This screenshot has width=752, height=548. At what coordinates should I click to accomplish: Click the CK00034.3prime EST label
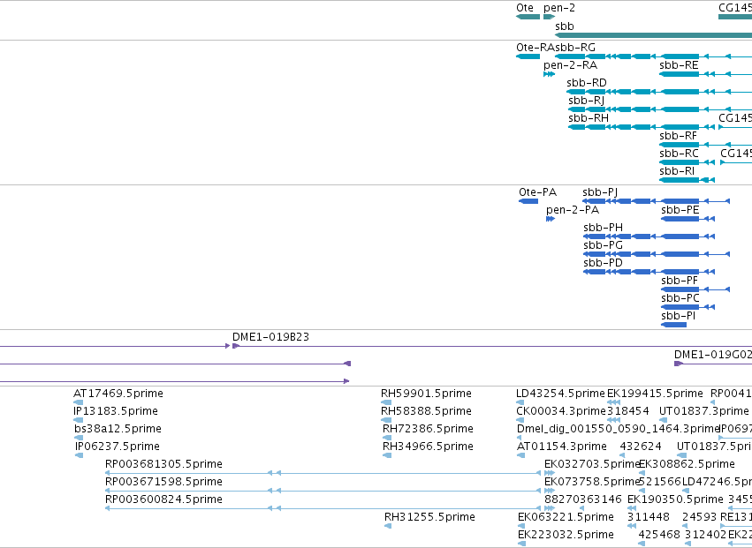562,411
